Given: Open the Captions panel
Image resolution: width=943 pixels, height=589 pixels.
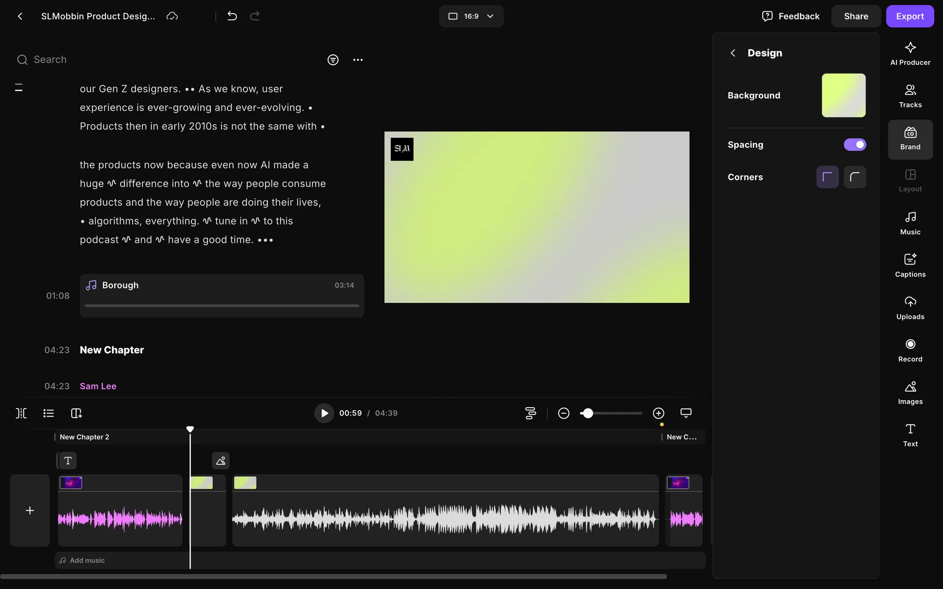Looking at the screenshot, I should (x=910, y=266).
